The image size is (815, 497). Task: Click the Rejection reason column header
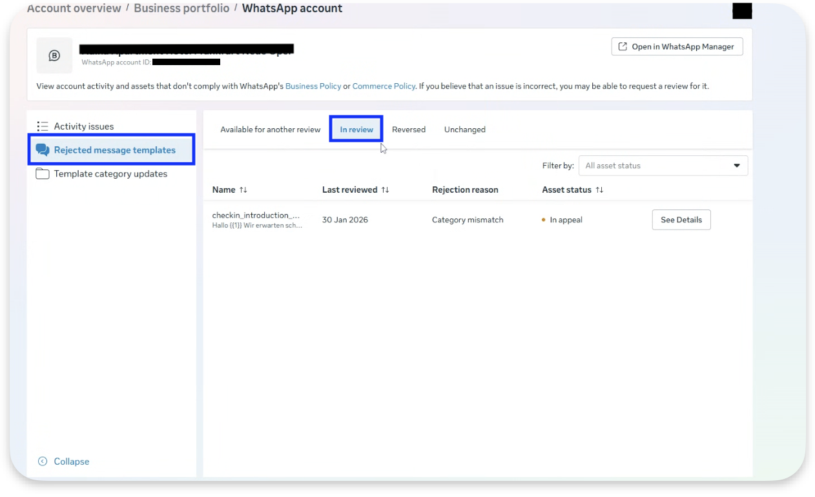[x=465, y=190]
